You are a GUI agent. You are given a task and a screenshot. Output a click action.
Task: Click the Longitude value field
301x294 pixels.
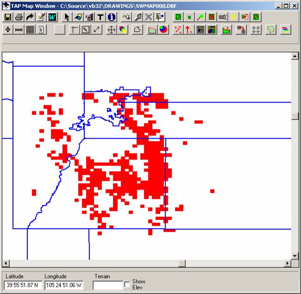pyautogui.click(x=64, y=285)
